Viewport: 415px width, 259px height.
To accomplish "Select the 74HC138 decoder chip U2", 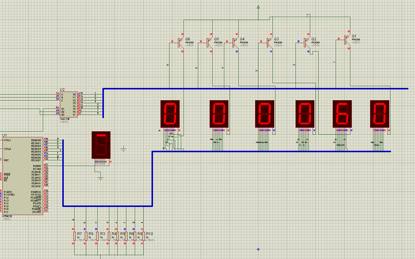I will [69, 105].
